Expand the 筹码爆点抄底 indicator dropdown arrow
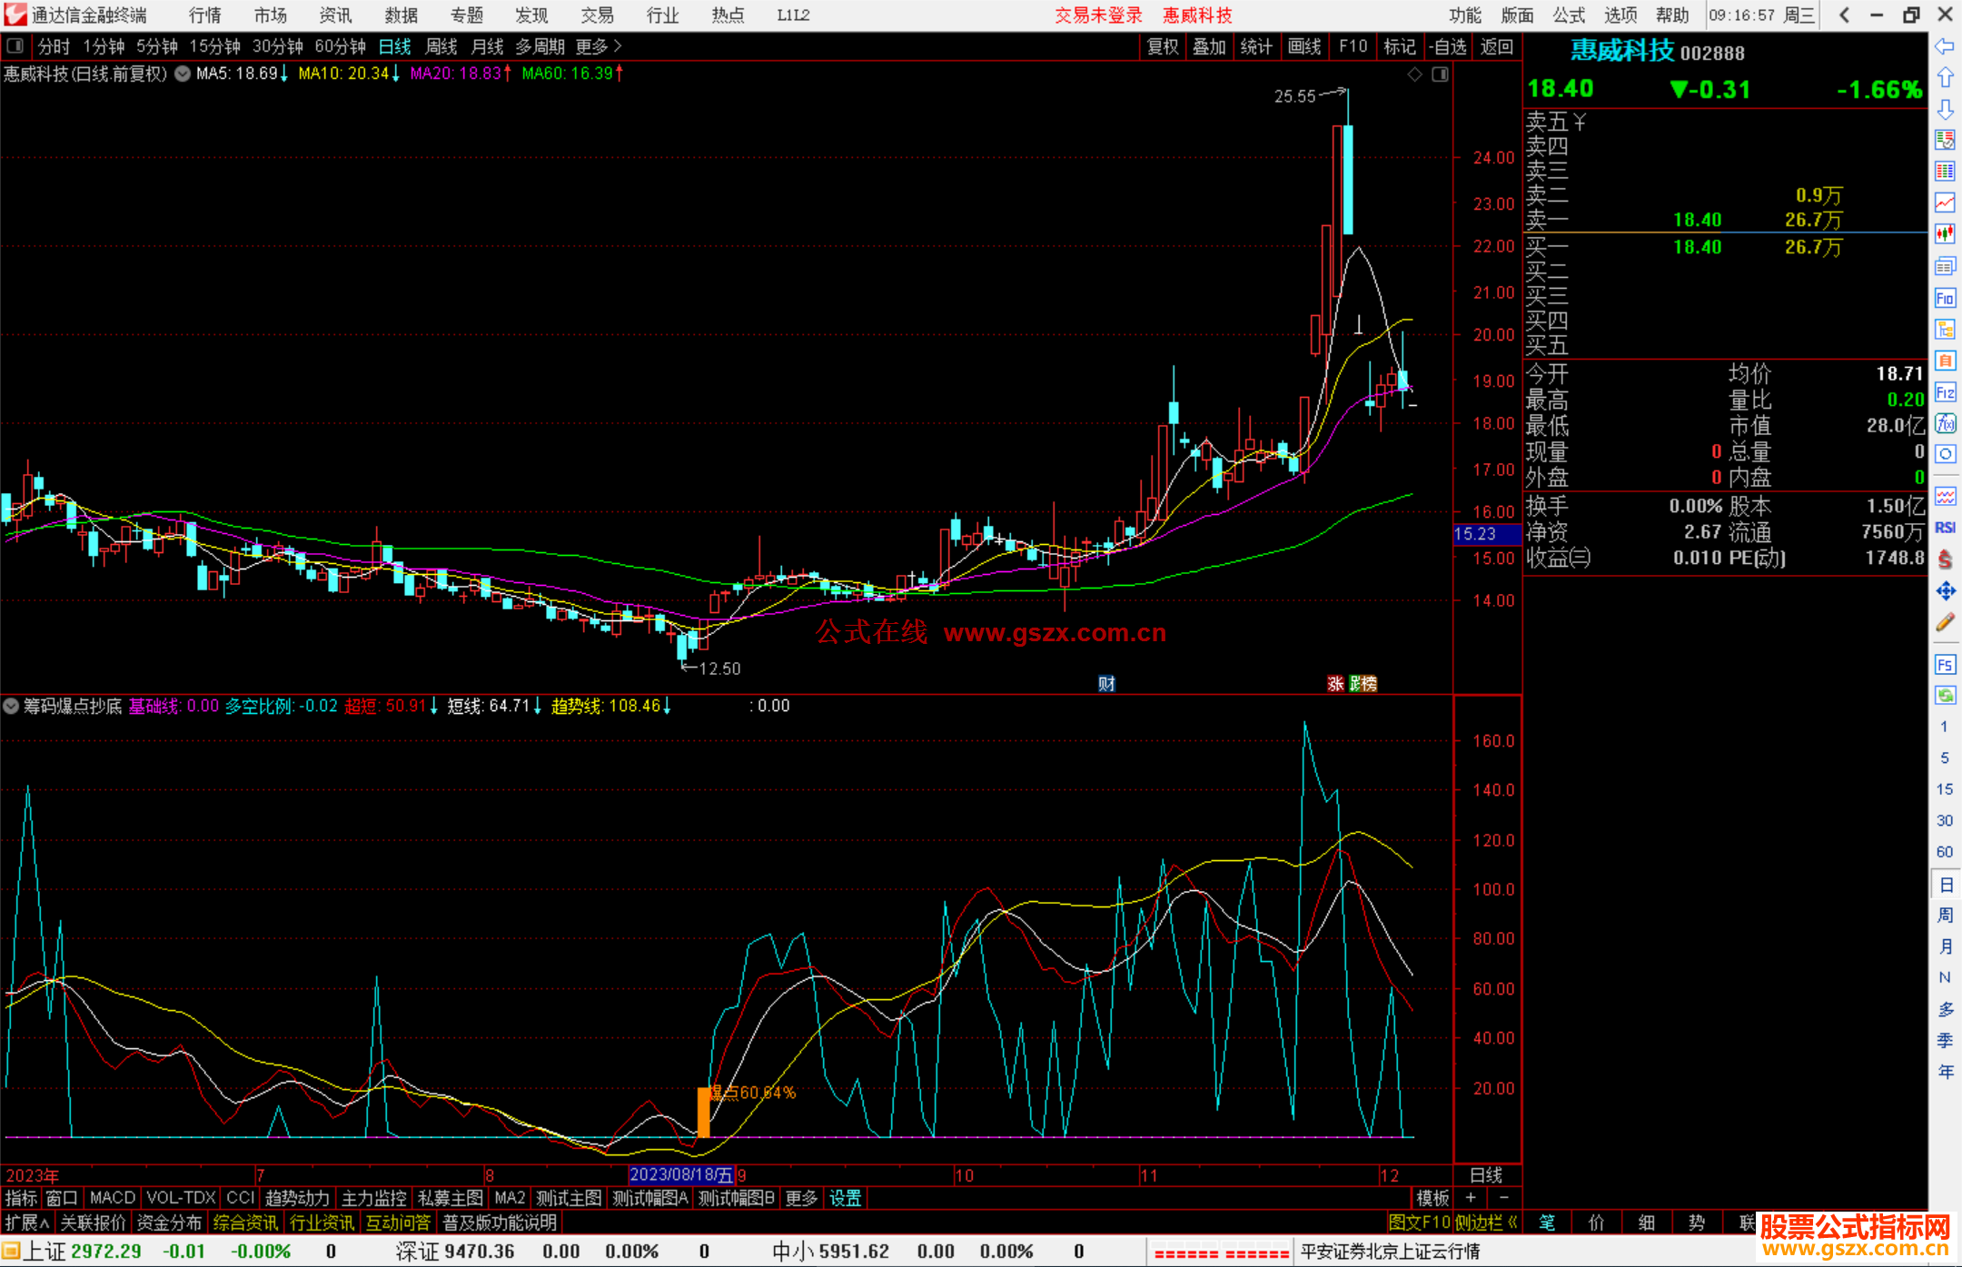Screen dimensions: 1962x1267 coord(11,706)
